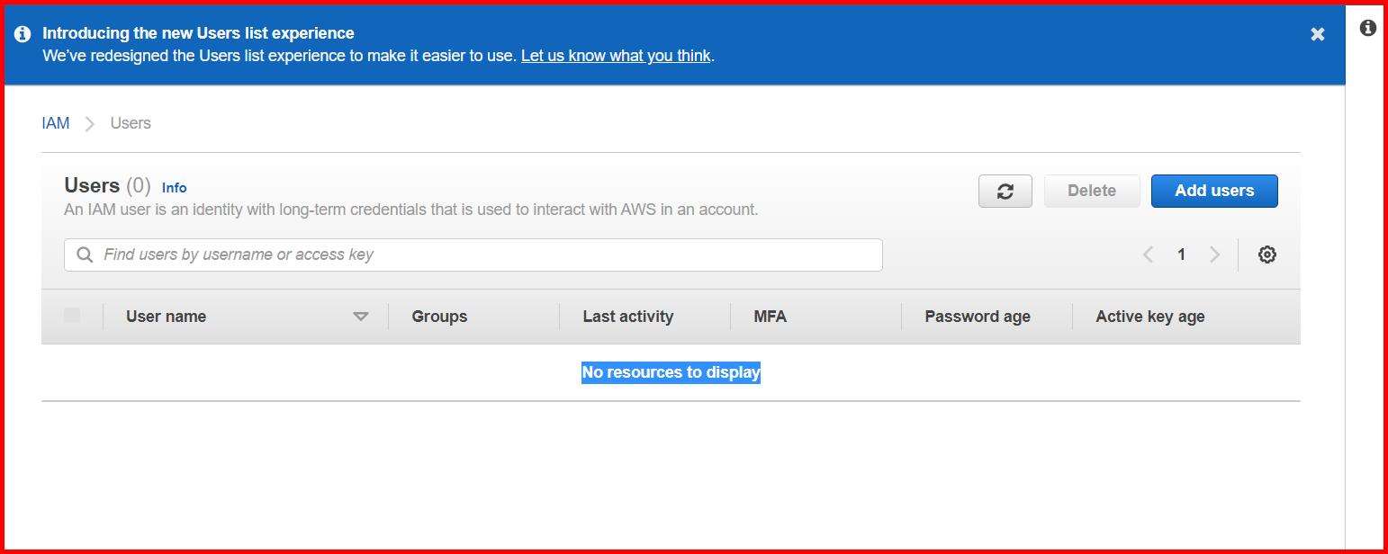Open the feedback link Let us know
1388x554 pixels.
(615, 55)
